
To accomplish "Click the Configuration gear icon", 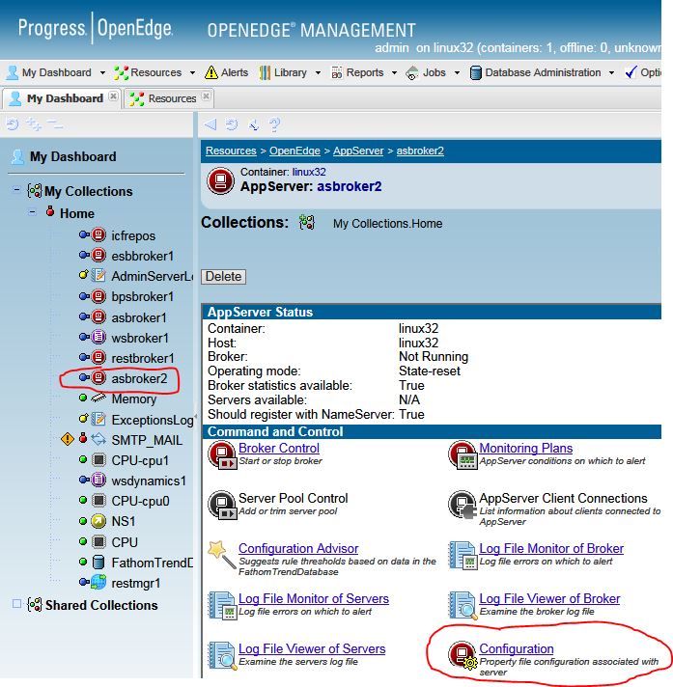I will pos(463,656).
